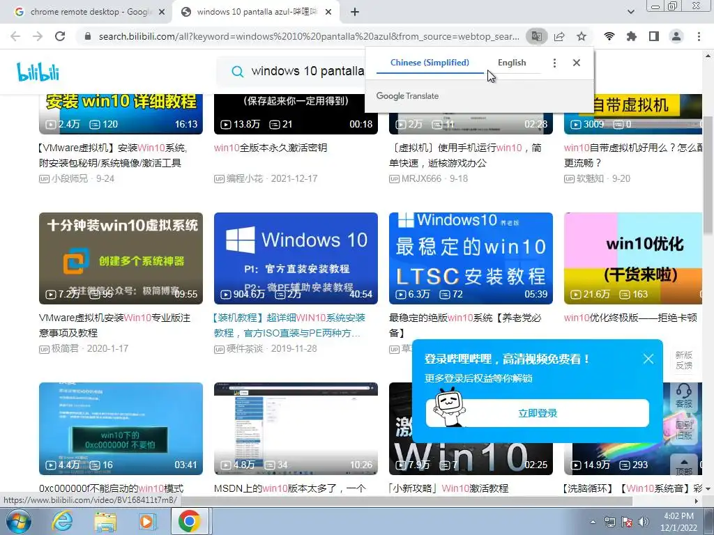Open Windows Media Player from taskbar
The image size is (714, 535).
tap(148, 521)
